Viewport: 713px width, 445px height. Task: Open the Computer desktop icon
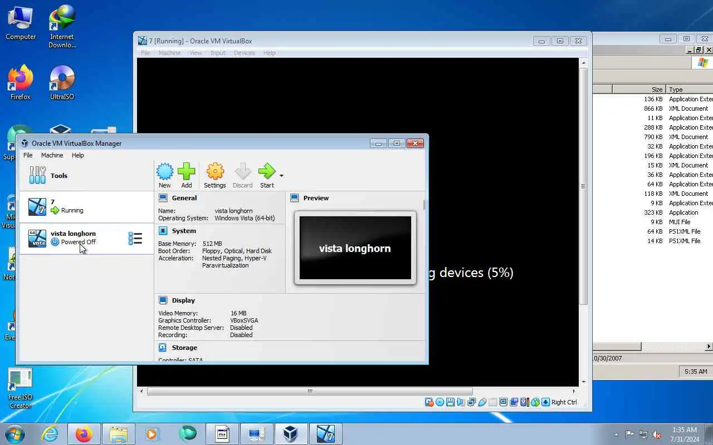[21, 23]
